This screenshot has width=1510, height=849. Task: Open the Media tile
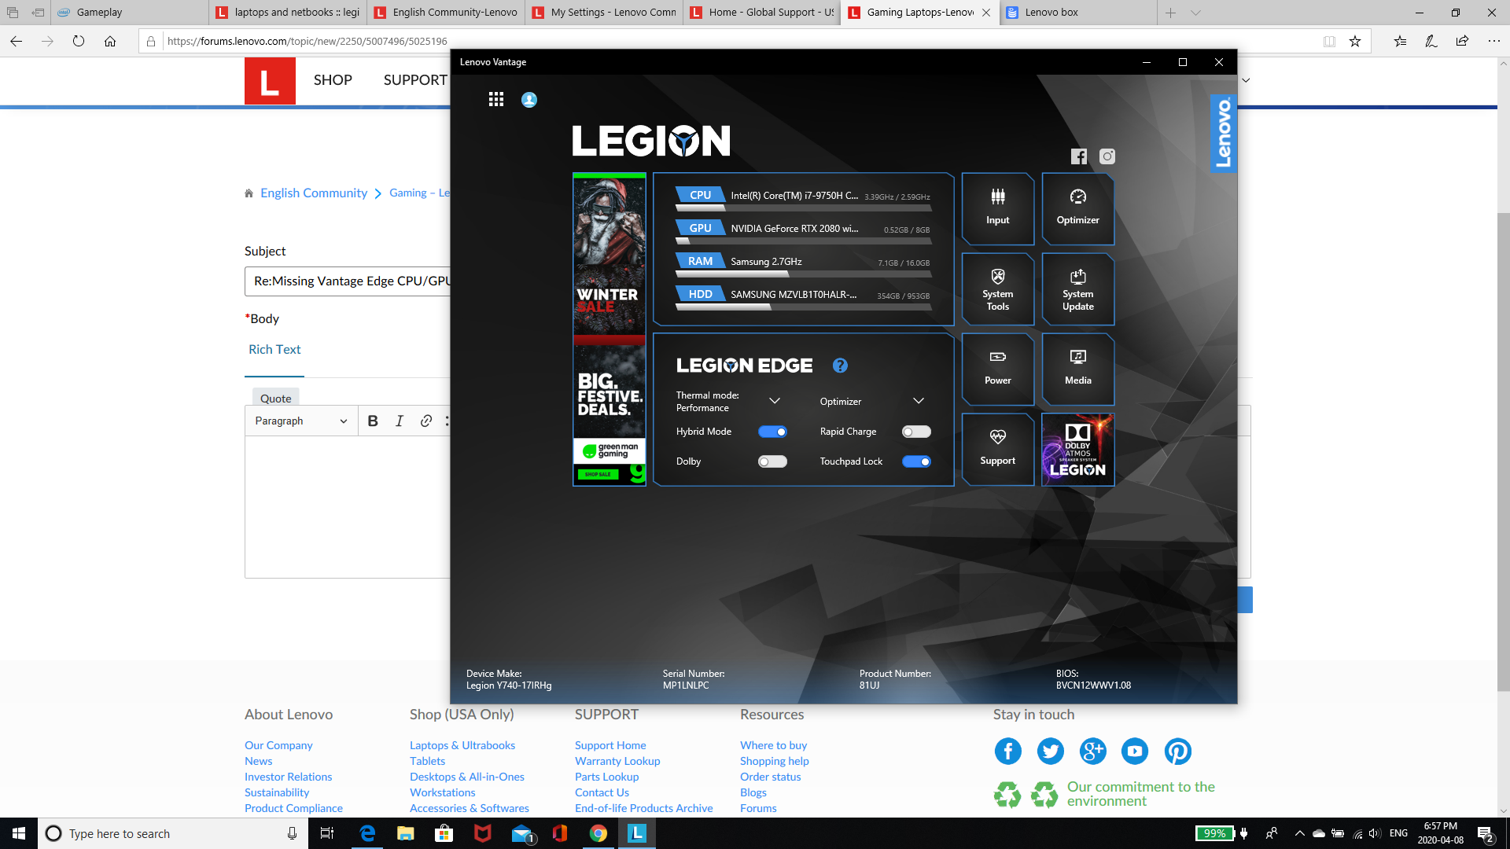tap(1077, 369)
